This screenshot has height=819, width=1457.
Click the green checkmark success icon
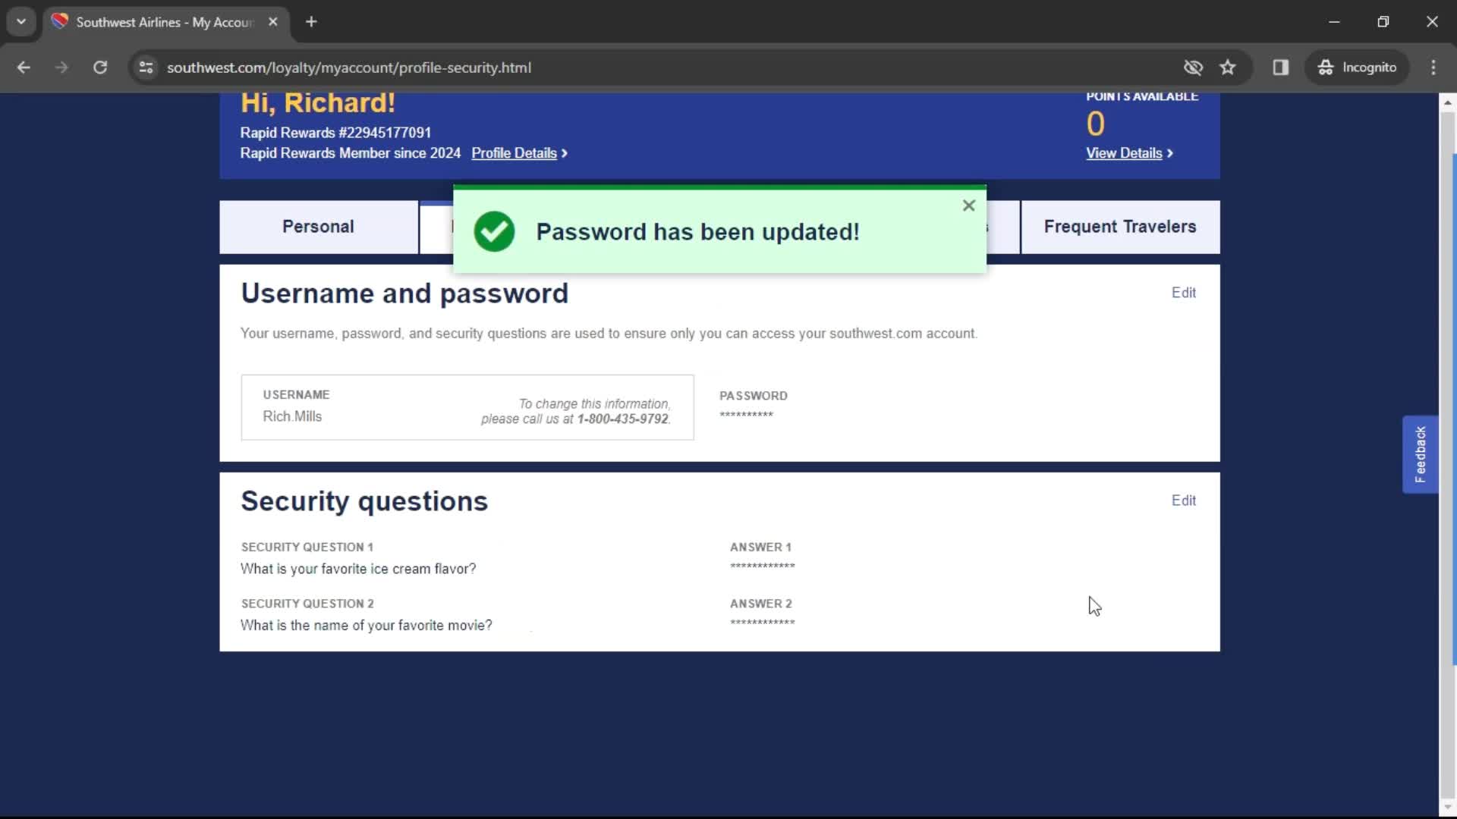(493, 231)
